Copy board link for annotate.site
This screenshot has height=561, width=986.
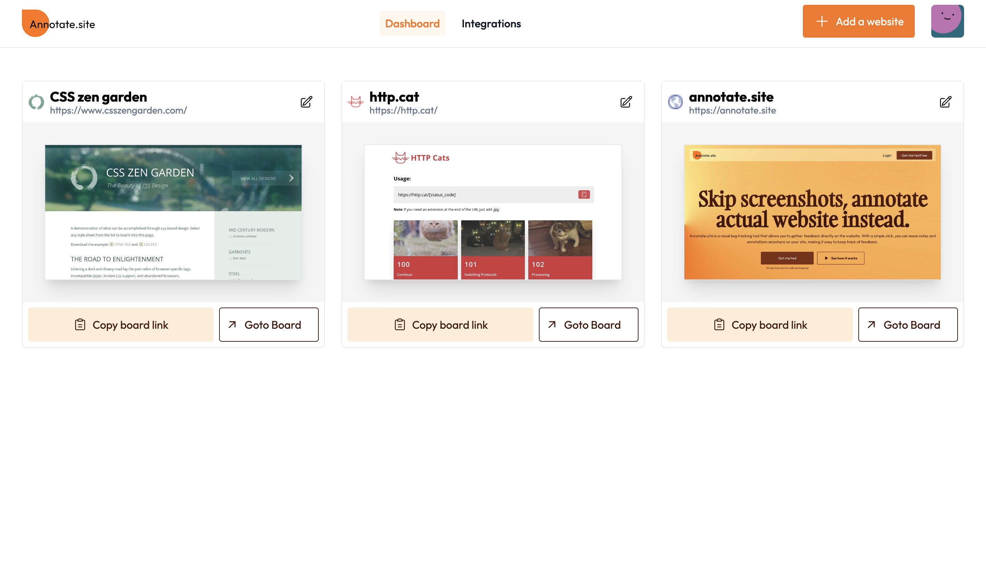759,324
